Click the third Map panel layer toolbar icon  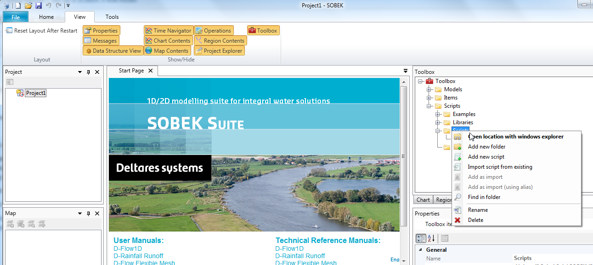tap(31, 224)
